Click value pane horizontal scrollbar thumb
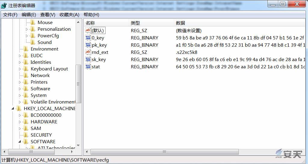308x164 pixels. pyautogui.click(x=165, y=152)
